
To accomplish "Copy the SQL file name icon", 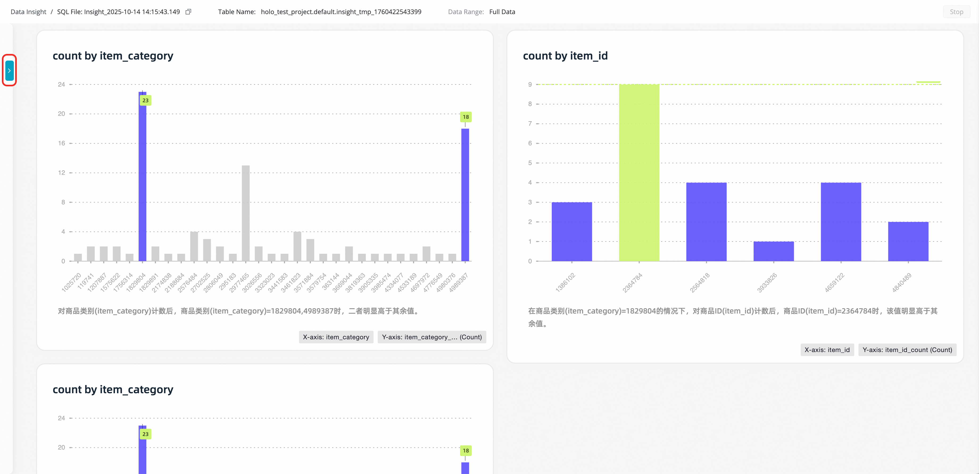I will [188, 12].
